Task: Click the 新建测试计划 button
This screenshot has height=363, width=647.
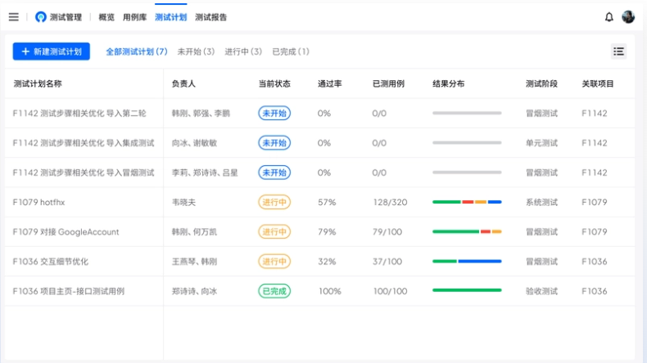Action: click(x=51, y=52)
